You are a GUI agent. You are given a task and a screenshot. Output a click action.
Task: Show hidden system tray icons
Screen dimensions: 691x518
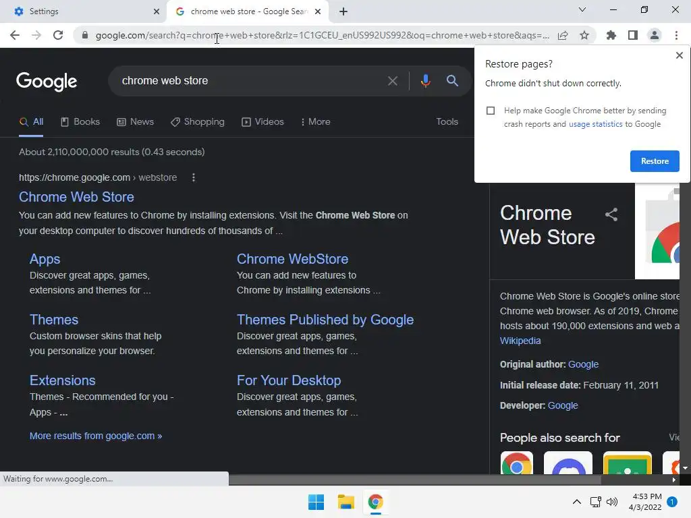576,502
